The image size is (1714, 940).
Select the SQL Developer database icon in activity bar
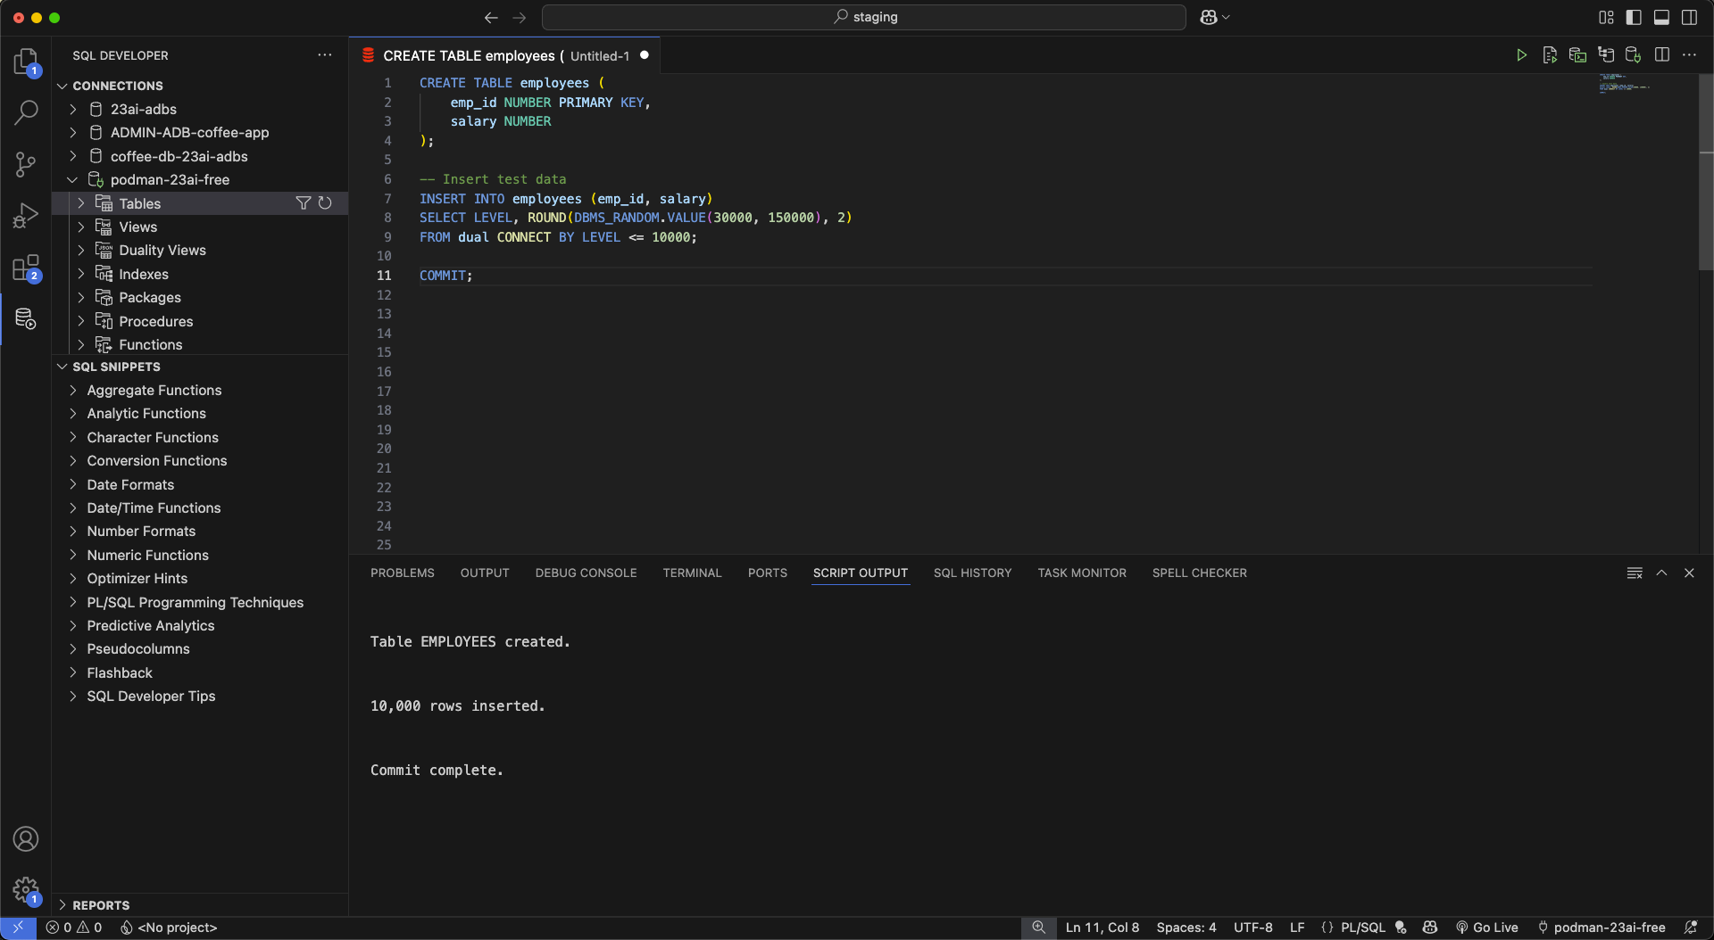[x=26, y=318]
